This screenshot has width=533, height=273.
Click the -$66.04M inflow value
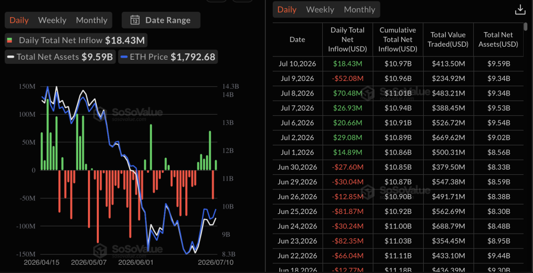point(347,256)
